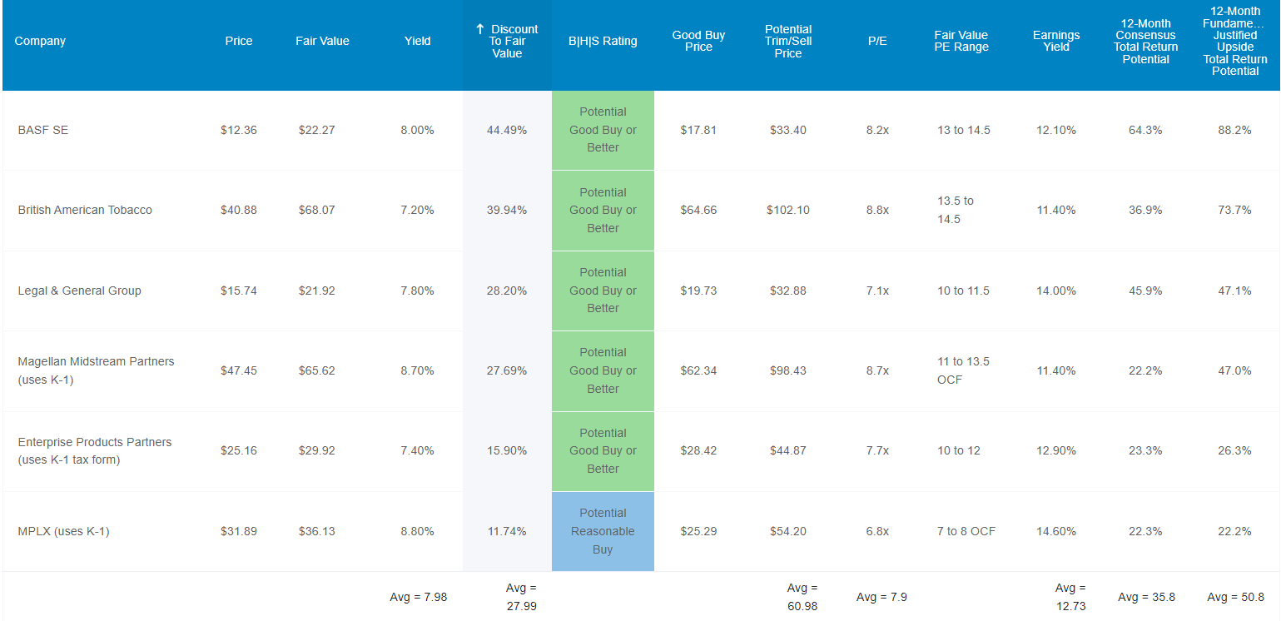The width and height of the screenshot is (1281, 621).
Task: Sort by the B|H|S Rating column header
Action: click(603, 41)
